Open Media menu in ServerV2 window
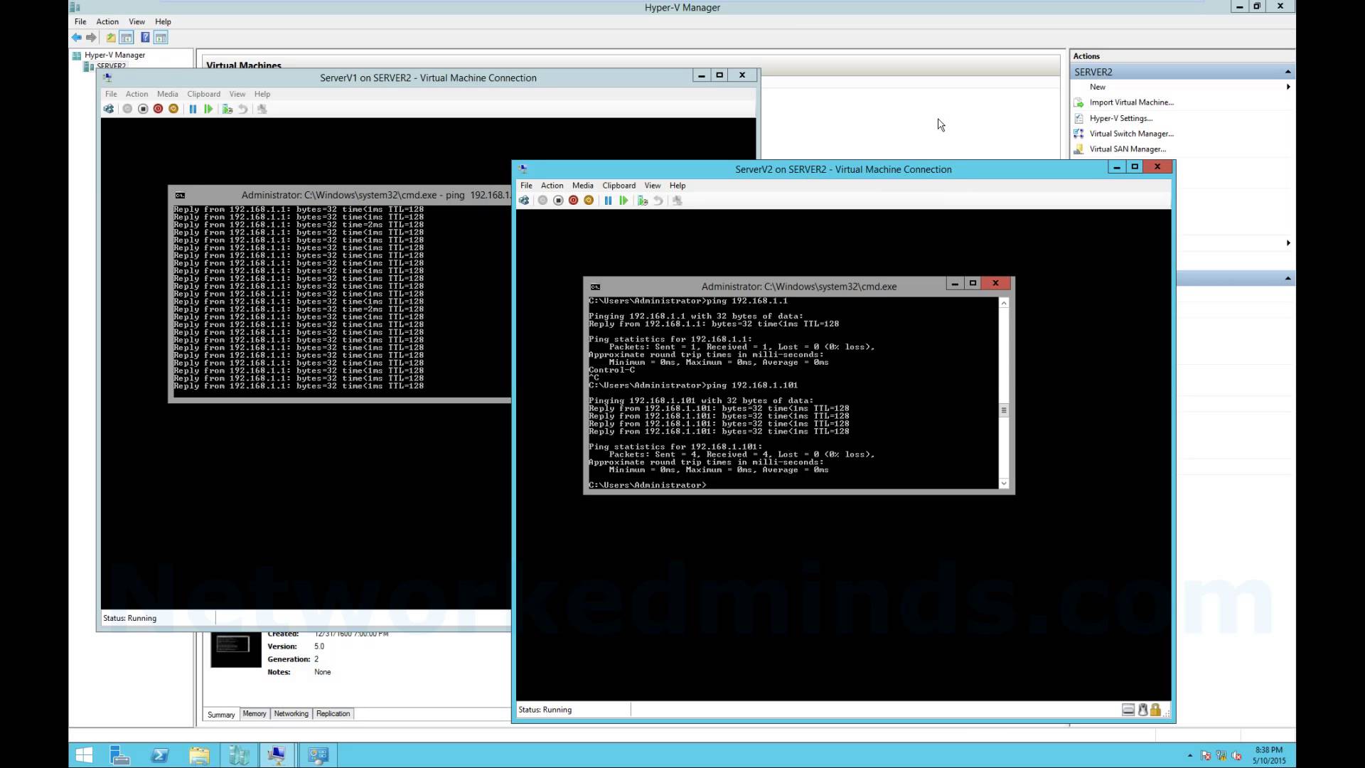This screenshot has width=1365, height=768. tap(582, 186)
